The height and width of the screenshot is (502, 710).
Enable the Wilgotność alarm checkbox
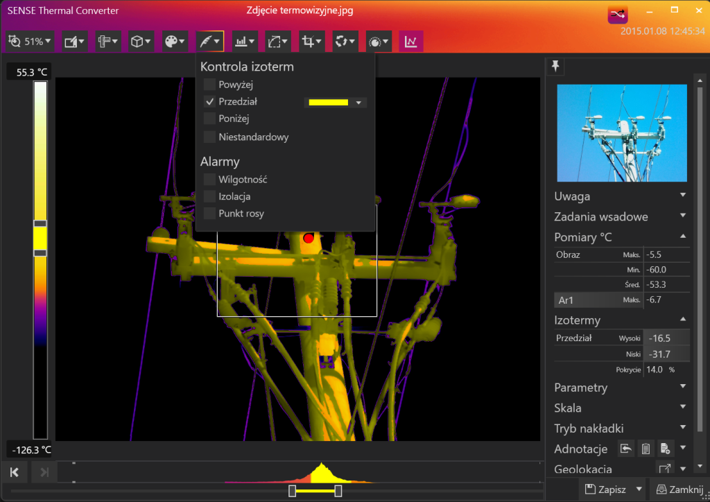click(x=209, y=180)
